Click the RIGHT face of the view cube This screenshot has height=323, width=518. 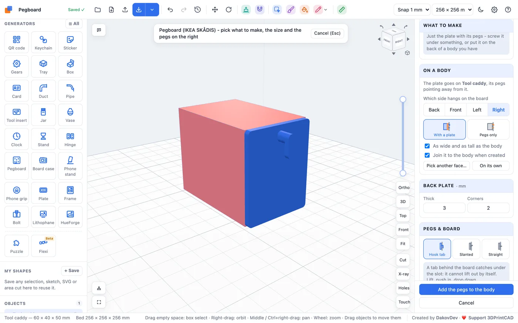[399, 41]
